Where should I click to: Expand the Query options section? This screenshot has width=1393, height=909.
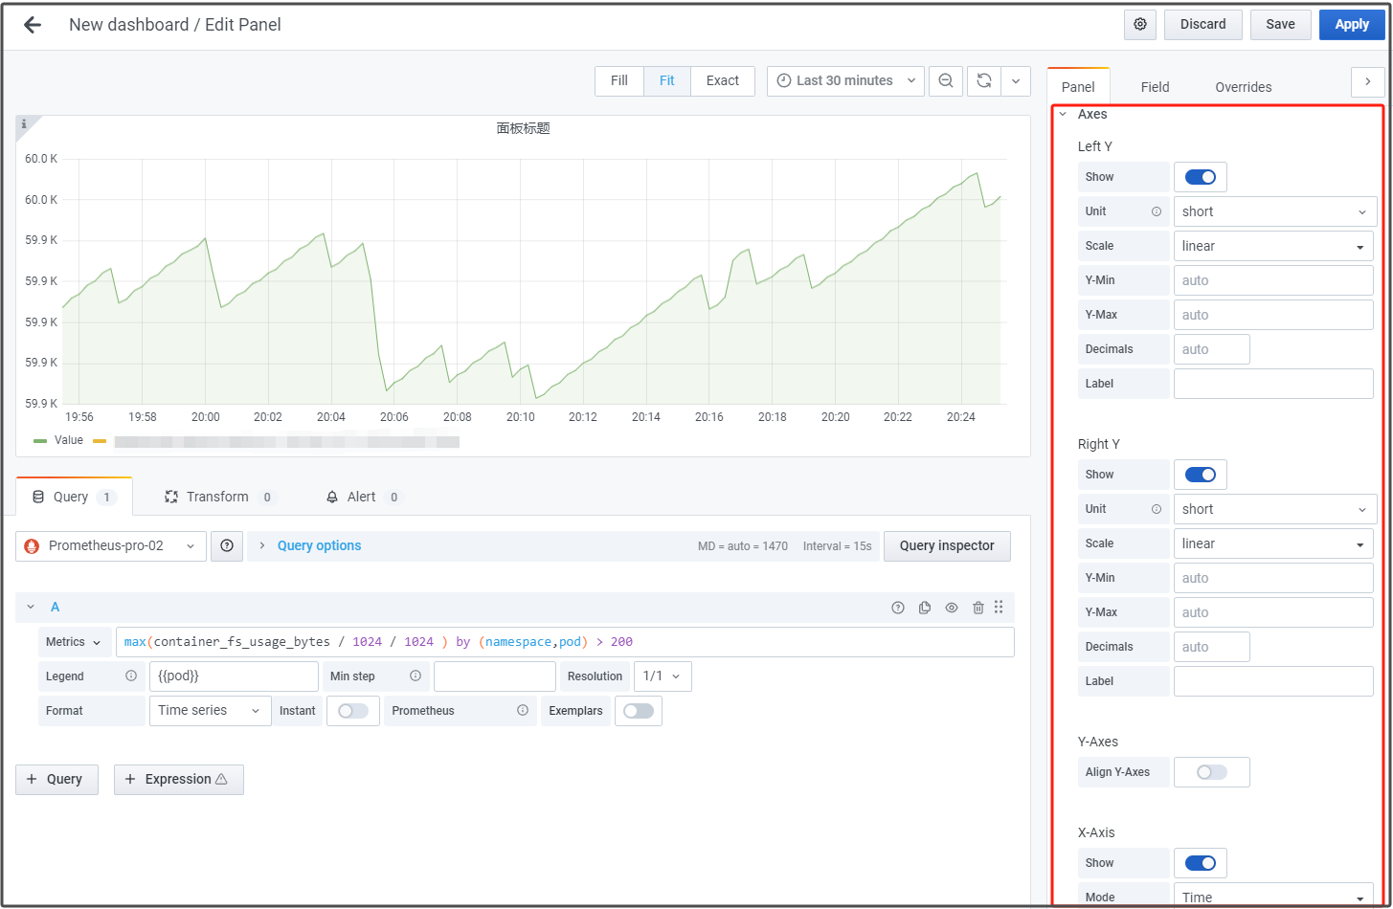coord(319,546)
